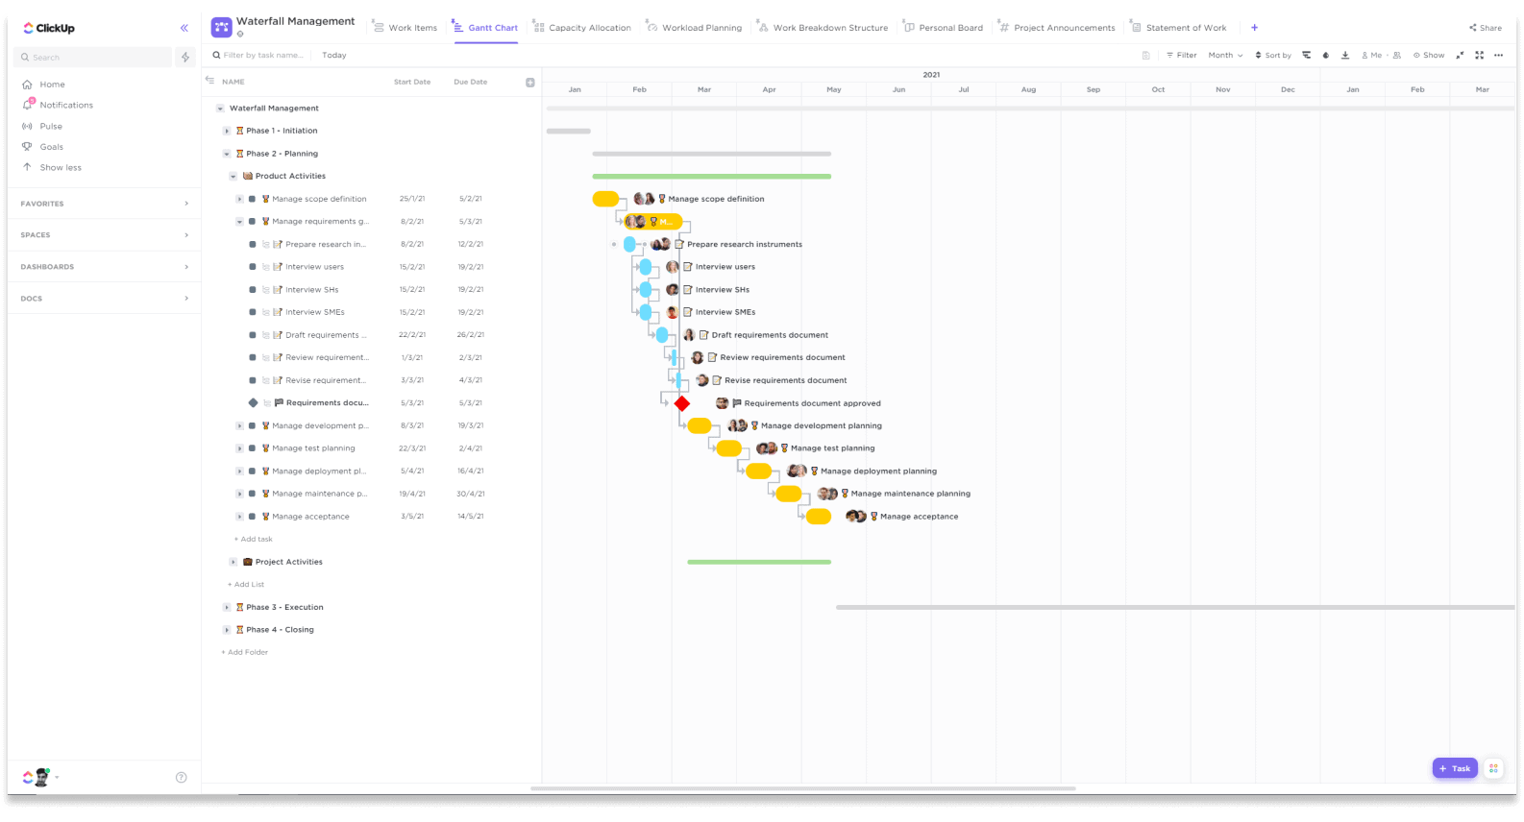Screen dimensions: 1524x822
Task: Open the Month timescale dropdown
Action: pos(1225,56)
